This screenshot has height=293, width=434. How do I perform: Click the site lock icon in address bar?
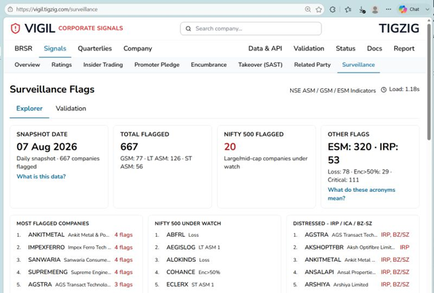[x=10, y=9]
